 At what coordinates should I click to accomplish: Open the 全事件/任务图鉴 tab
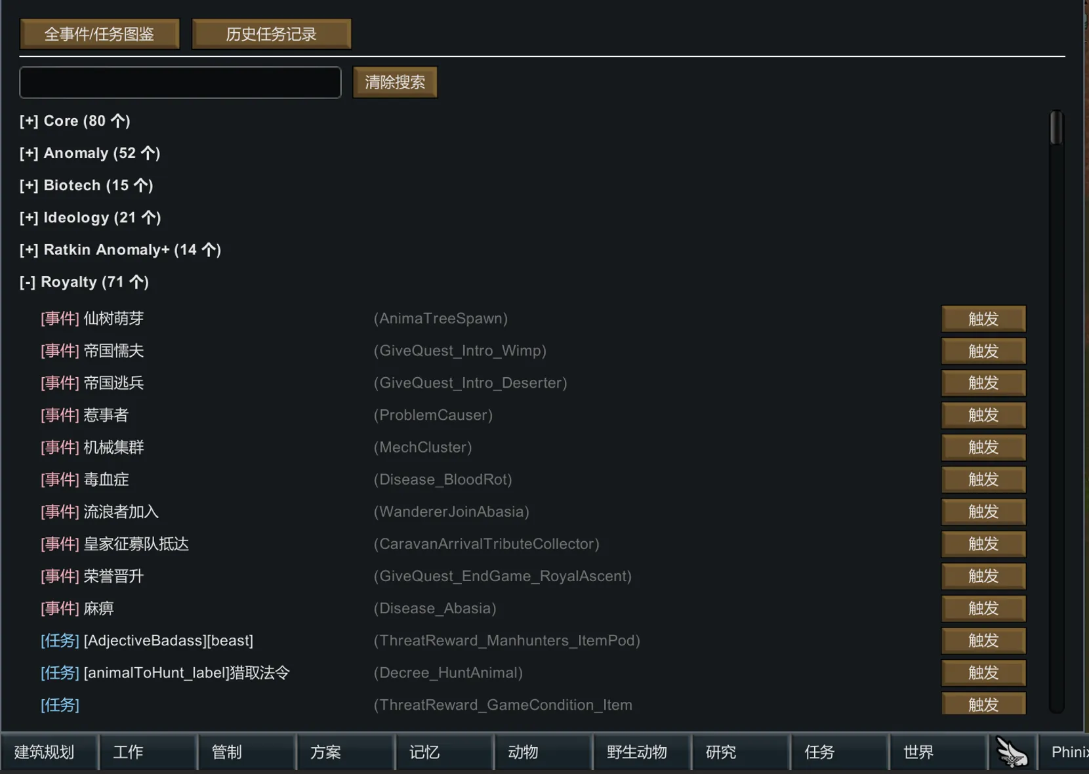[x=100, y=34]
